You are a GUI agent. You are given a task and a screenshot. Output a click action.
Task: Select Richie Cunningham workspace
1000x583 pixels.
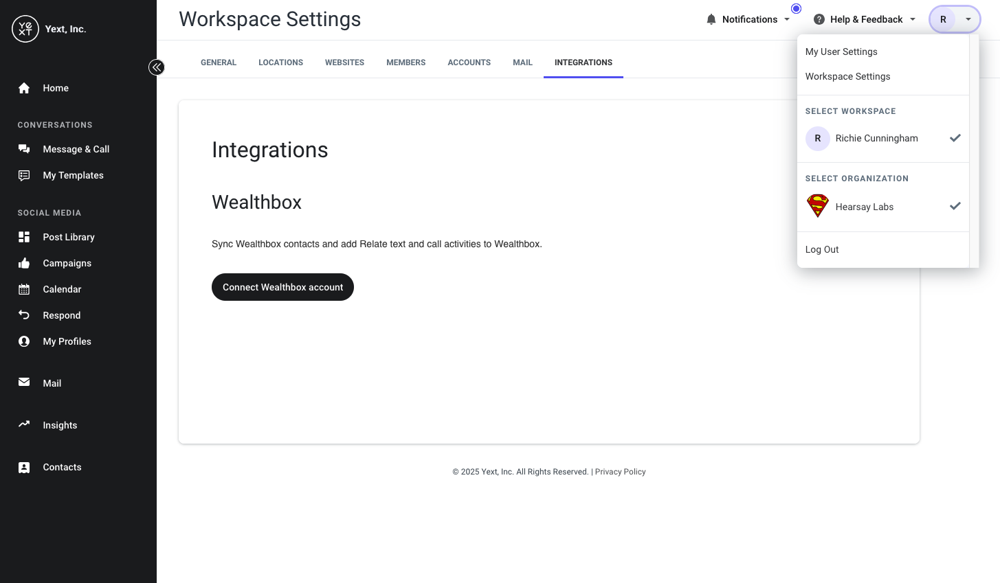(883, 138)
